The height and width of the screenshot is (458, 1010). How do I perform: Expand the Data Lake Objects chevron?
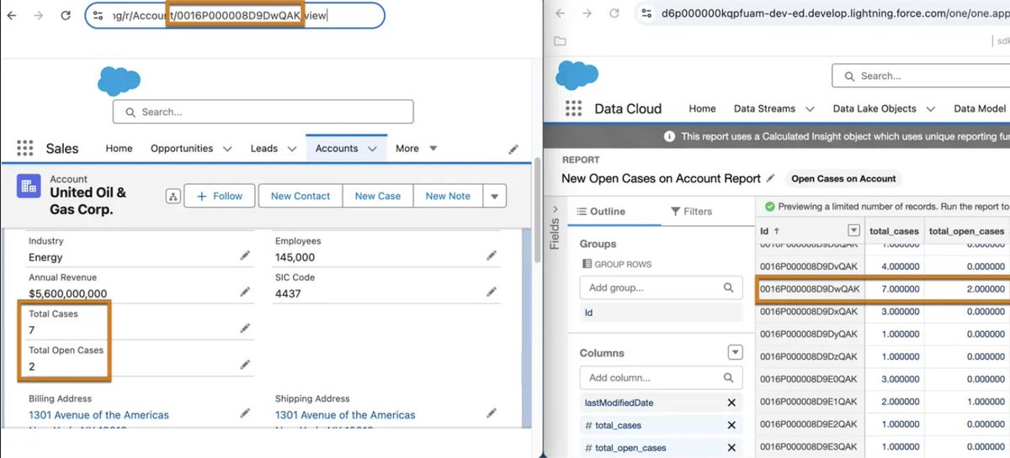[932, 108]
